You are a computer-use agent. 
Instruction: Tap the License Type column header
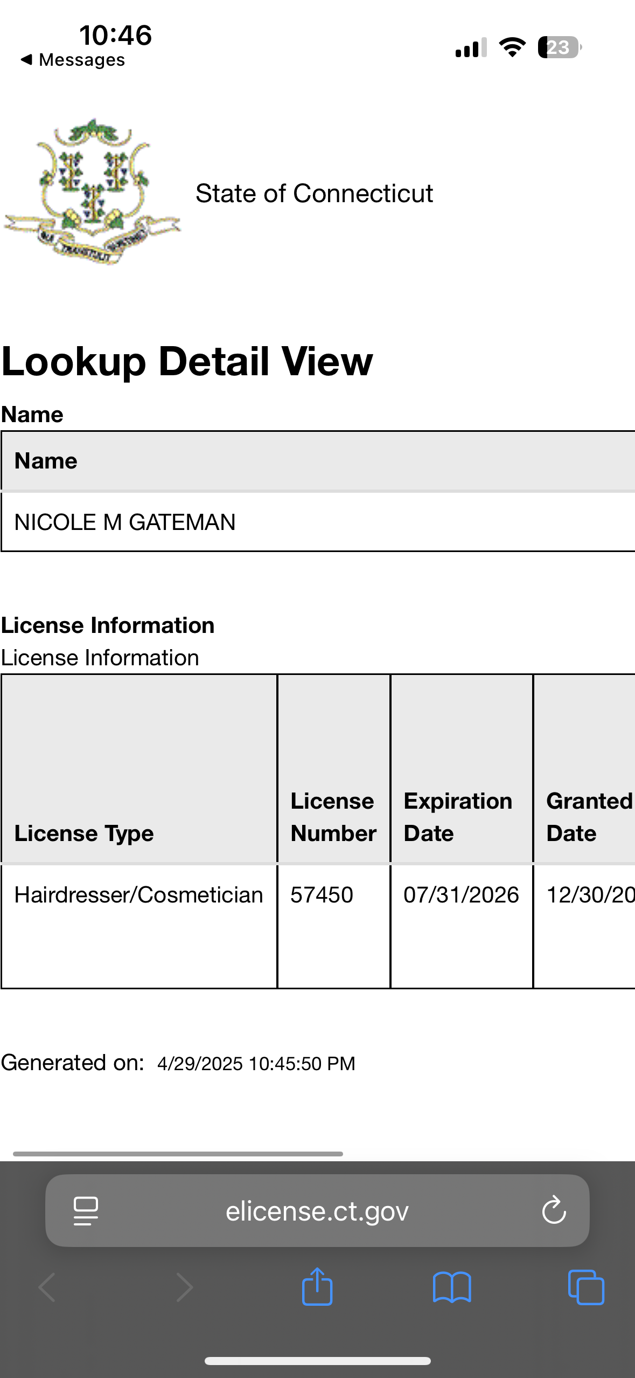click(x=84, y=833)
